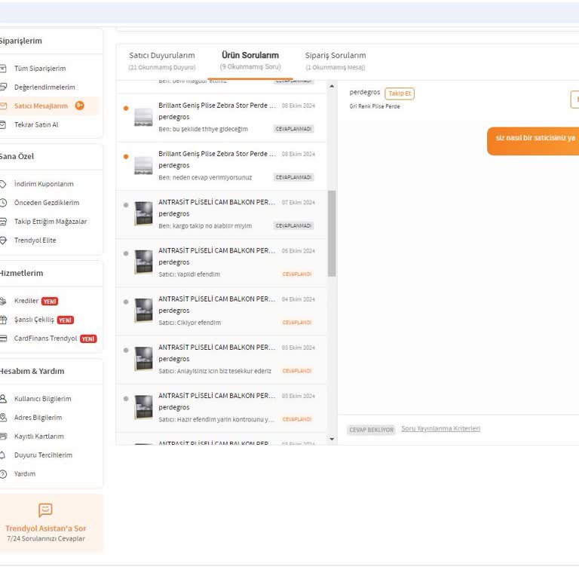Open answered message 'Cikiyor efendim'

point(222,311)
